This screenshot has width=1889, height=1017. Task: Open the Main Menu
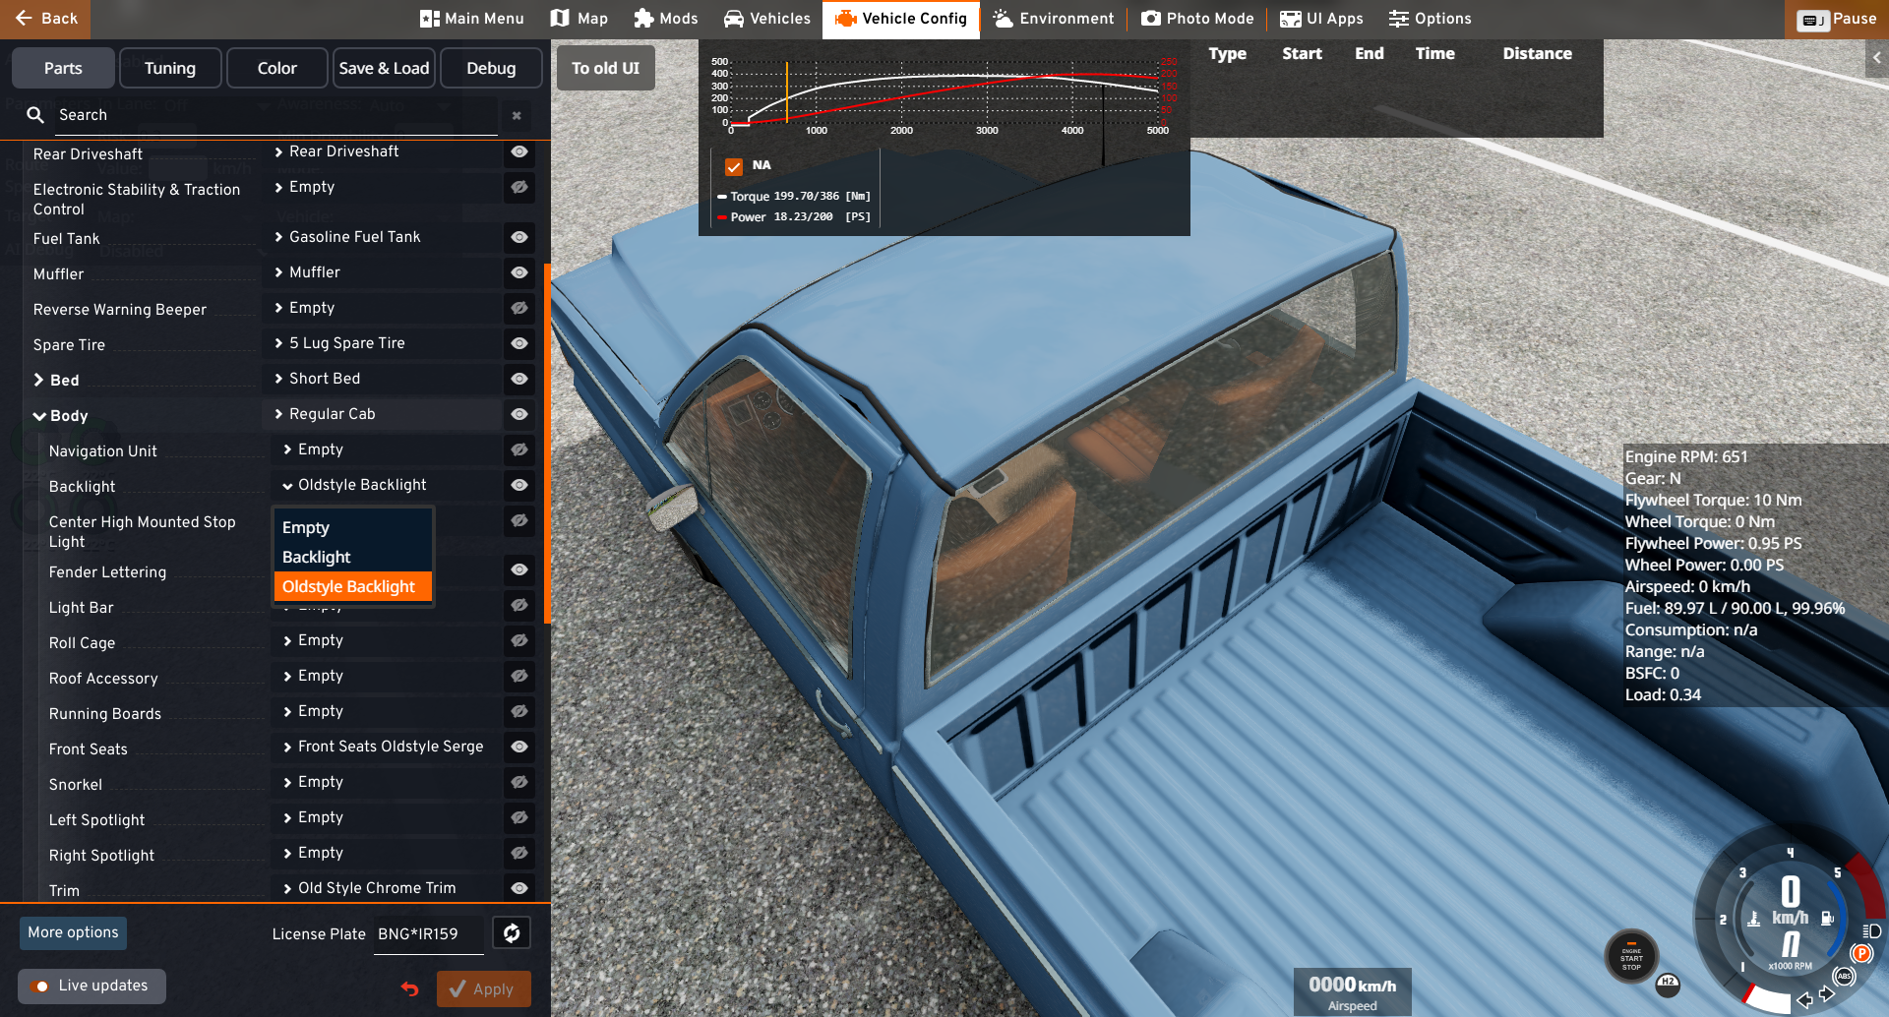(471, 19)
